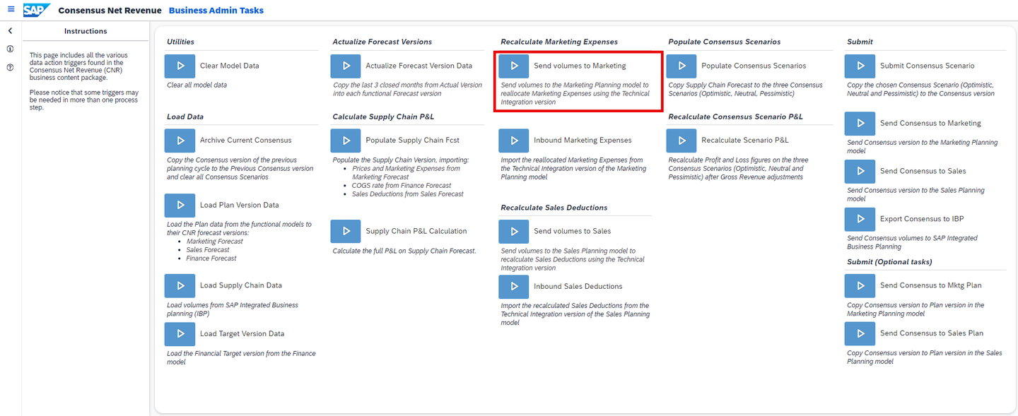The width and height of the screenshot is (1018, 416).
Task: Run the Populate Supply Chain Fcst trigger
Action: (x=346, y=141)
